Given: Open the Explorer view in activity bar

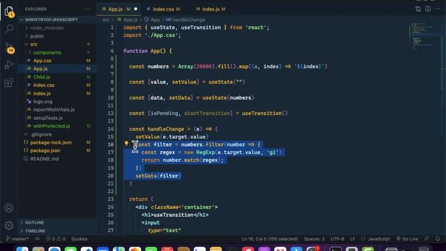Looking at the screenshot, I should click(9, 11).
